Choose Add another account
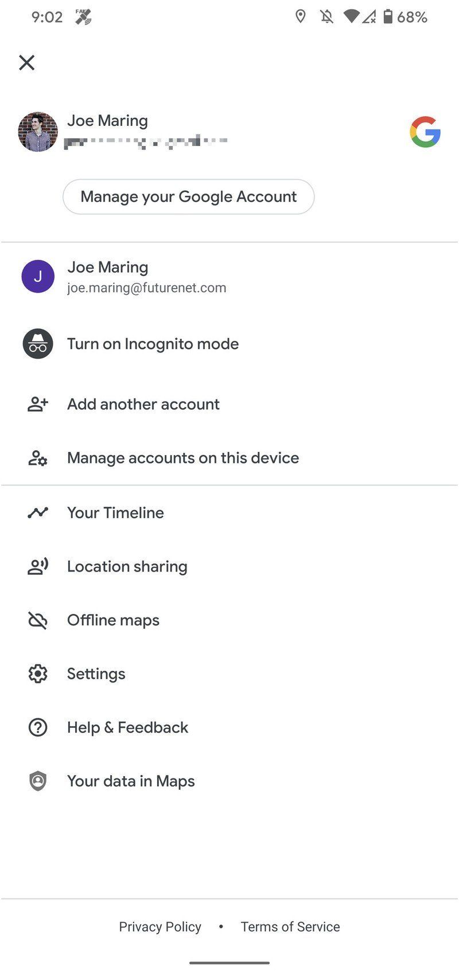Viewport: 459px width, 971px height. click(143, 404)
